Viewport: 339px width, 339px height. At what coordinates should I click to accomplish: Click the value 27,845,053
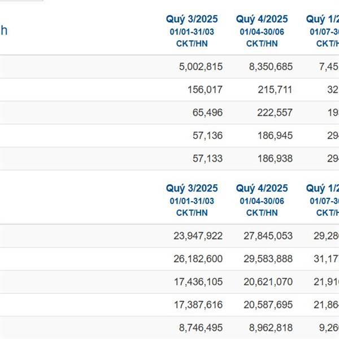click(268, 236)
